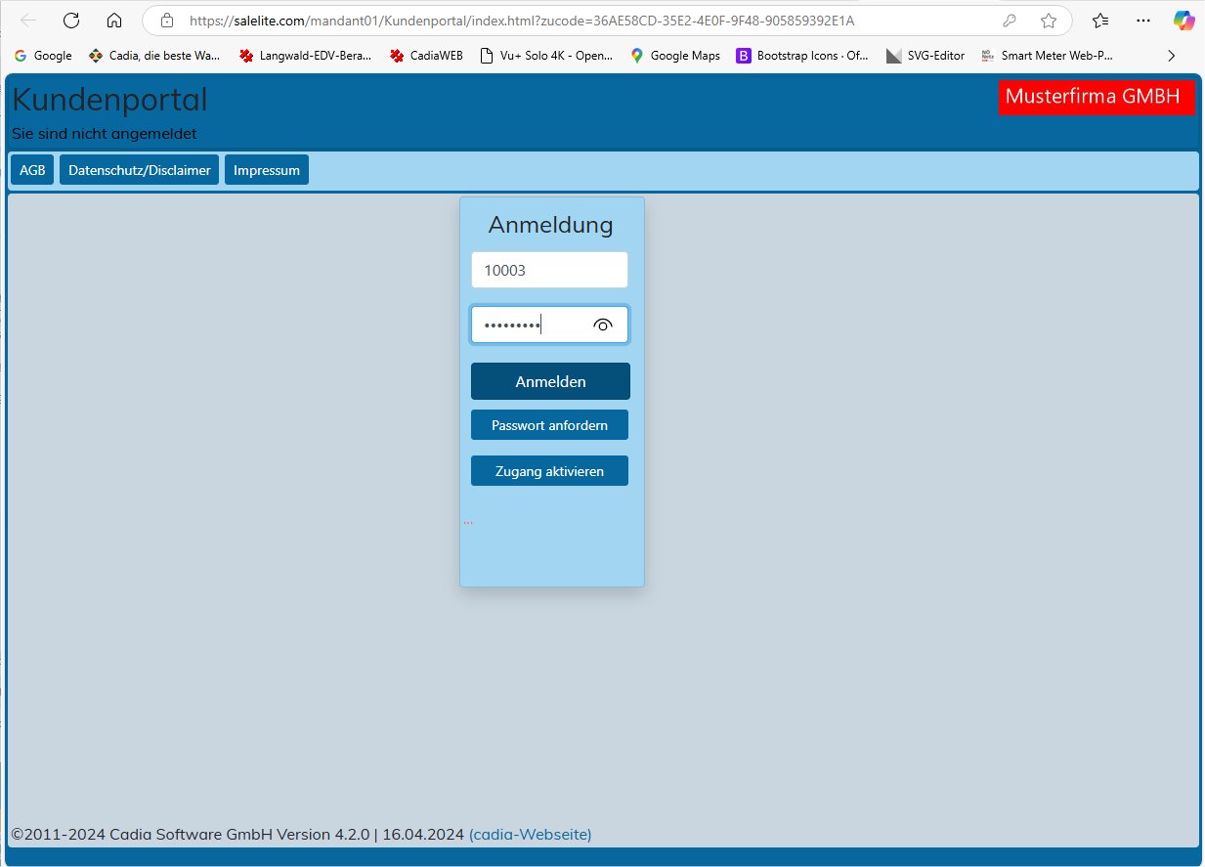Click the site lock icon in address bar
This screenshot has width=1205, height=867.
[167, 21]
